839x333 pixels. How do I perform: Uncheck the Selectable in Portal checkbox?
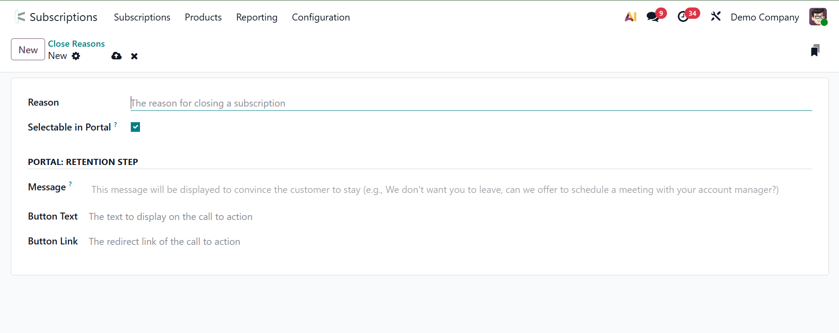(136, 127)
